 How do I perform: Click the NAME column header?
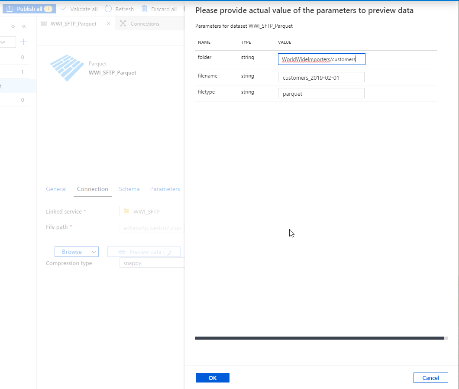pos(204,42)
